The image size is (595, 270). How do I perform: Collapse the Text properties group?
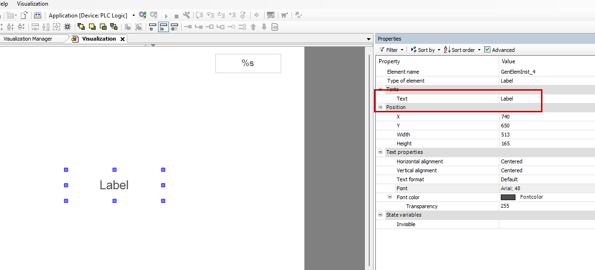tap(380, 152)
